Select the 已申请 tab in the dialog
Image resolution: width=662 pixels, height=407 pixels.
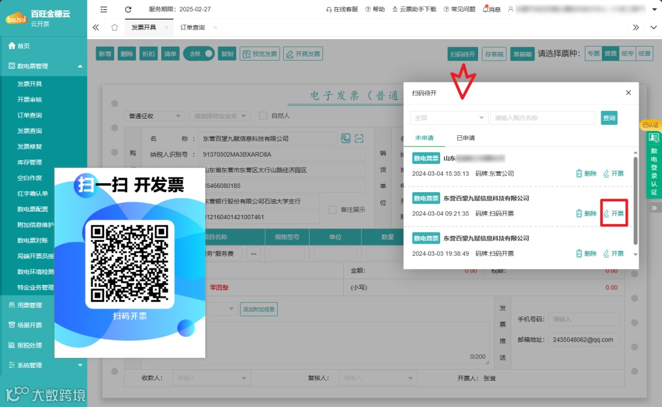pos(465,138)
